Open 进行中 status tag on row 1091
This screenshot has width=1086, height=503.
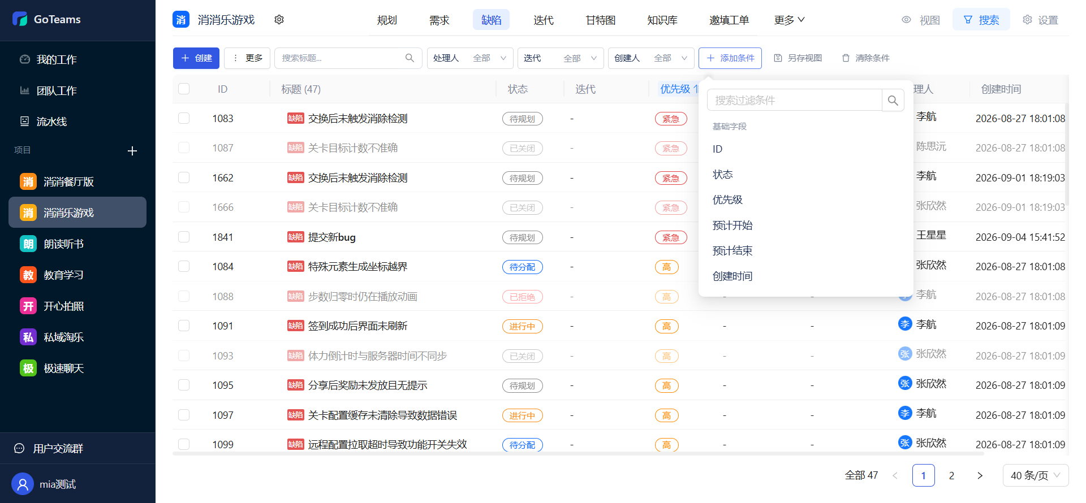point(523,326)
